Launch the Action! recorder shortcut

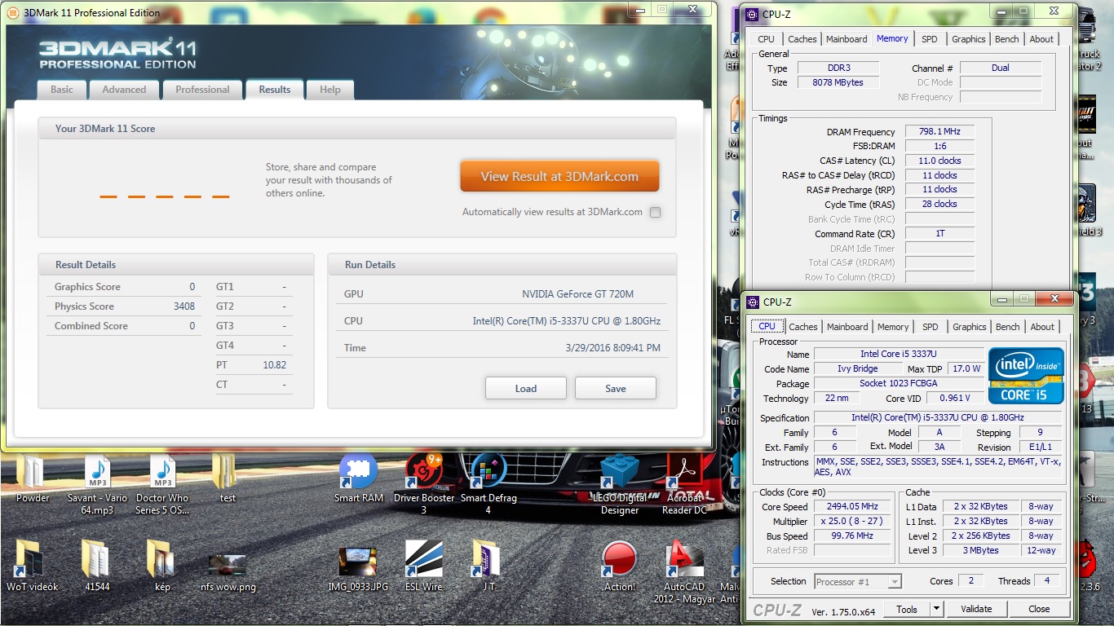click(x=620, y=565)
